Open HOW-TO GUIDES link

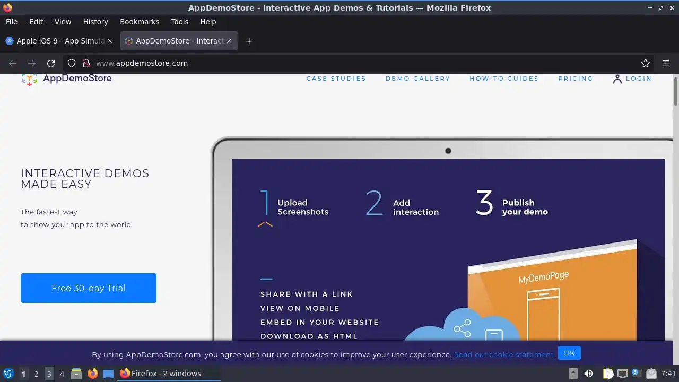coord(504,79)
